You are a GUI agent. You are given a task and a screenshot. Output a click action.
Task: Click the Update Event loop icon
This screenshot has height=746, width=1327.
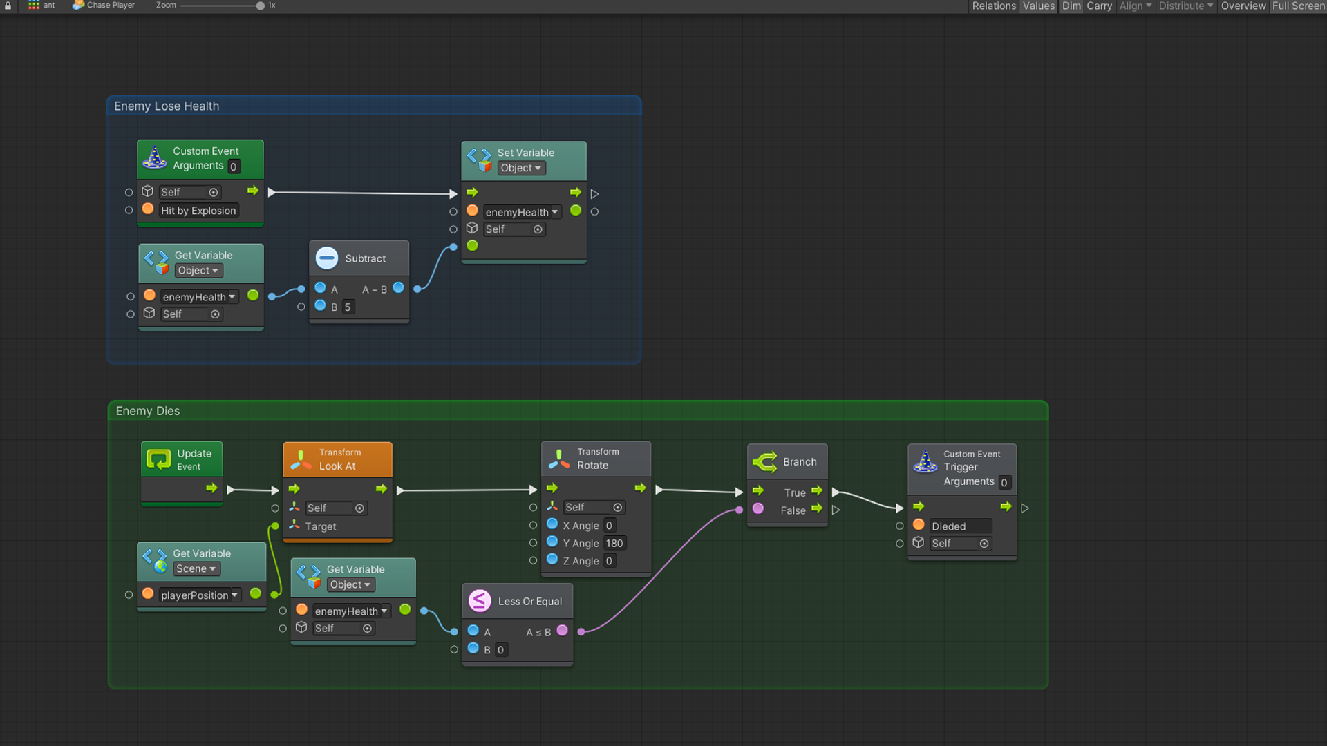click(158, 459)
